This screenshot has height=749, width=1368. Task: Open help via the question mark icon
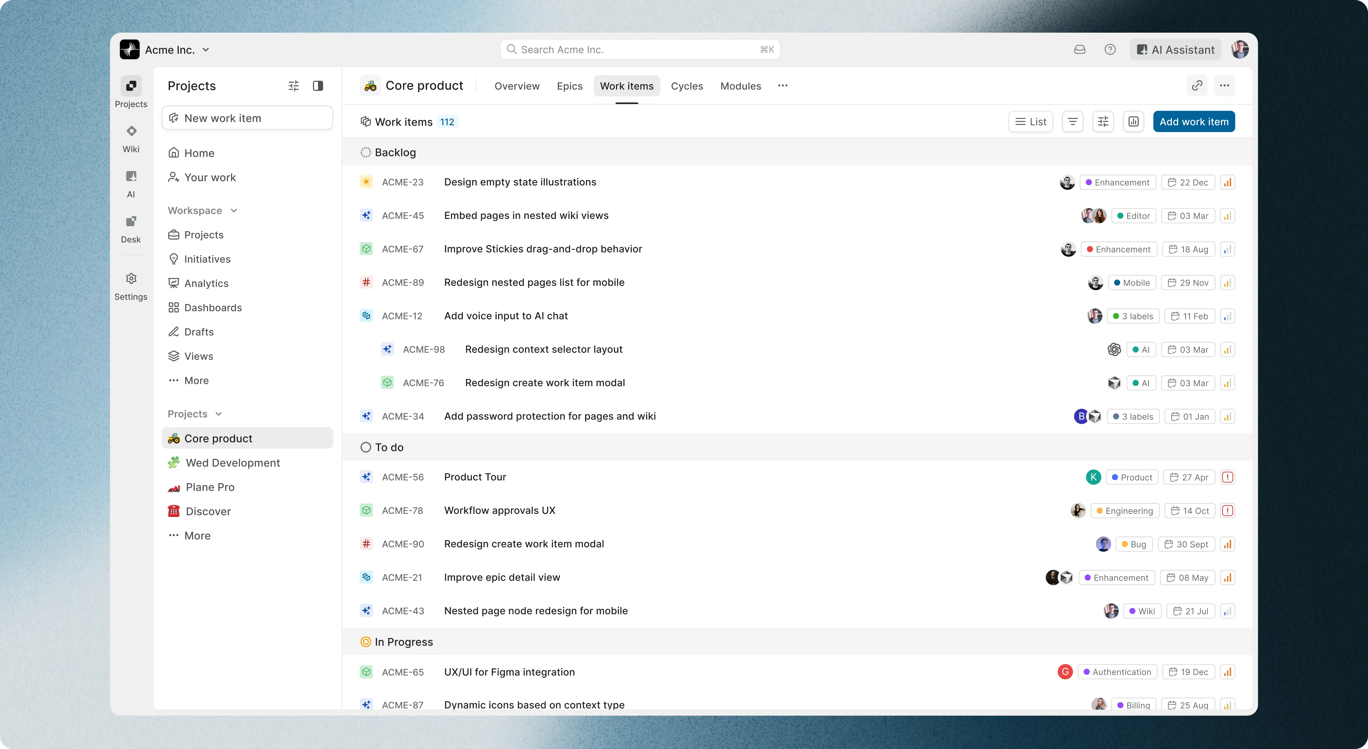(1110, 49)
